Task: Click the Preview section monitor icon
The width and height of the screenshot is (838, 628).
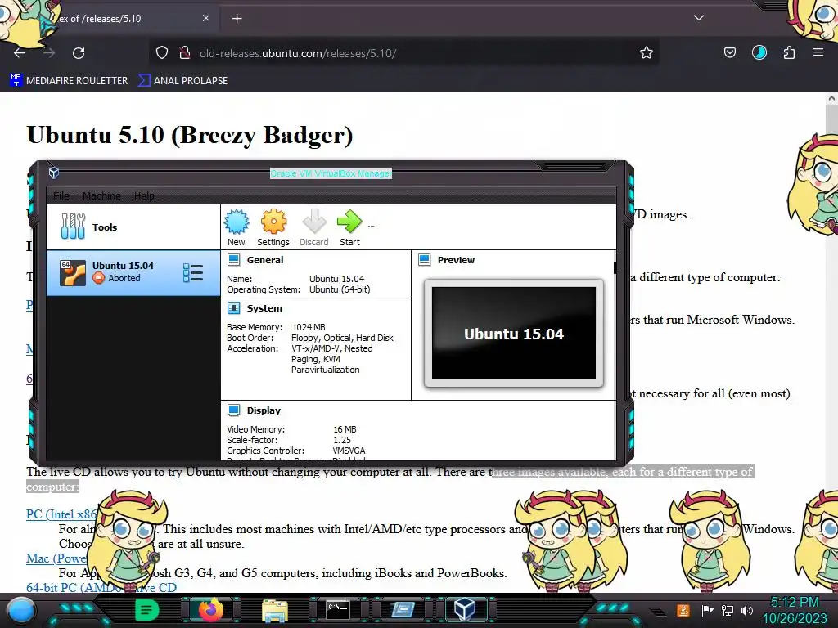Action: pos(425,260)
